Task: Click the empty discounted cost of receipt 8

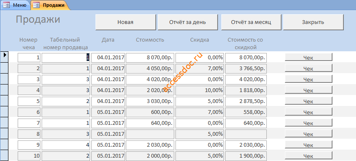Action: pyautogui.click(x=246, y=134)
